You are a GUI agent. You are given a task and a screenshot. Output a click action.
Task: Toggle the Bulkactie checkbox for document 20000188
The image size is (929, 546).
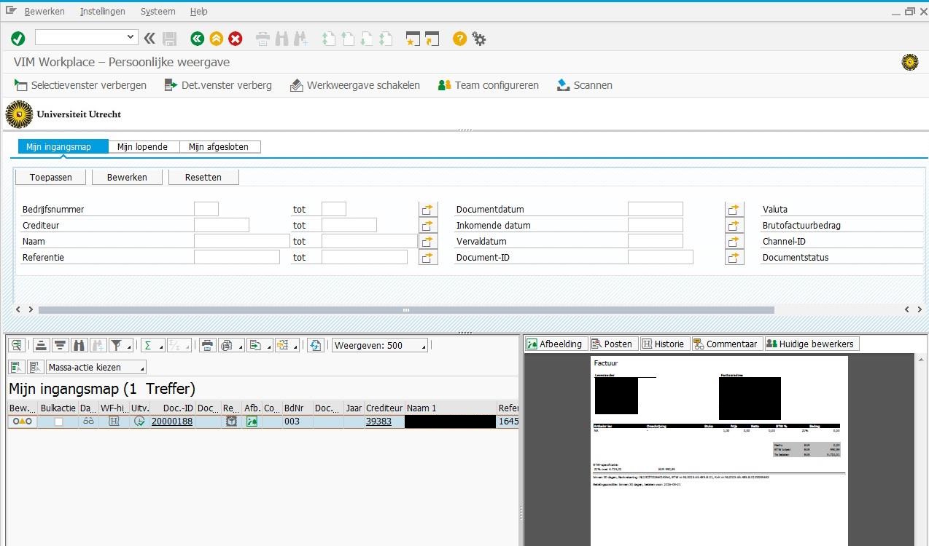click(x=58, y=422)
